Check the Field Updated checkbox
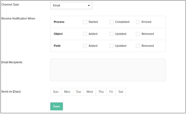Image resolution: width=187 pixels, height=114 pixels. (111, 46)
